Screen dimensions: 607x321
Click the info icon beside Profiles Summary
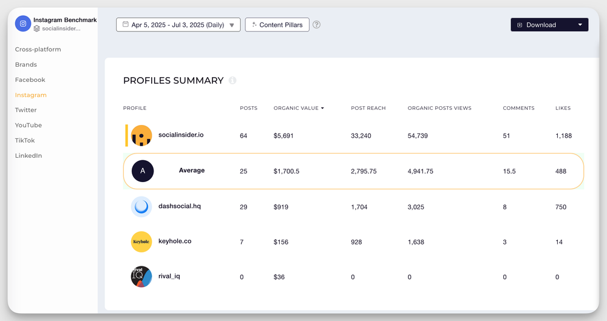tap(232, 81)
